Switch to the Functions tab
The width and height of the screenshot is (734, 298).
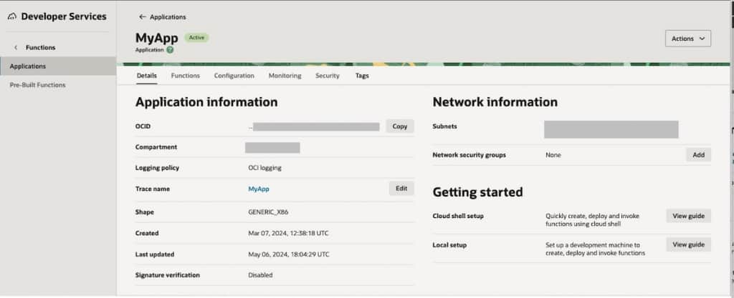click(x=185, y=76)
